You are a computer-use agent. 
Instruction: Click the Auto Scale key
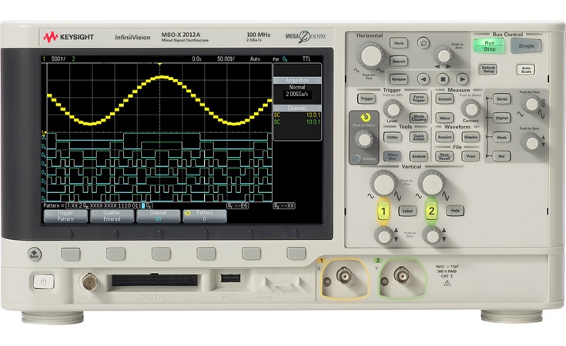click(x=526, y=69)
